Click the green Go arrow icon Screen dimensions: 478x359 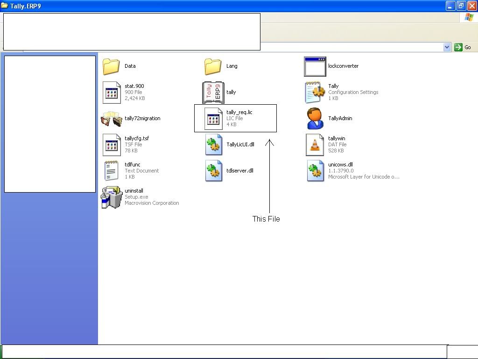(x=458, y=47)
